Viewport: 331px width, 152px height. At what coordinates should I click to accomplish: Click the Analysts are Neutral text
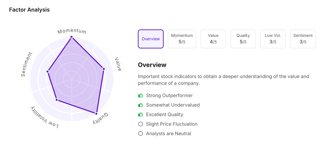coord(168,134)
